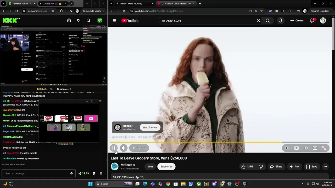Enter YouTube fullscreen mode
335x188 pixels.
coord(324,148)
